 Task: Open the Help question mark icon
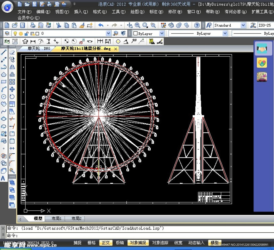197,25
